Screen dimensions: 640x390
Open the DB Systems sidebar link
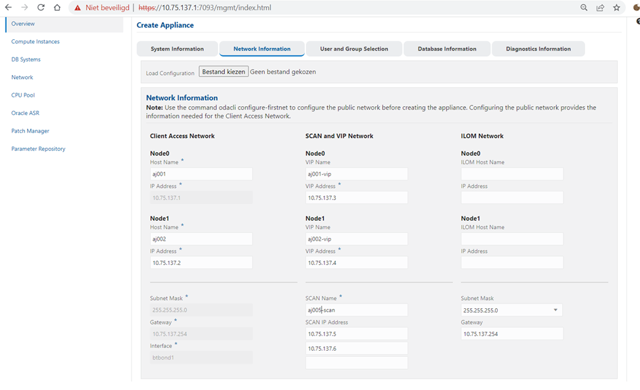coord(26,59)
